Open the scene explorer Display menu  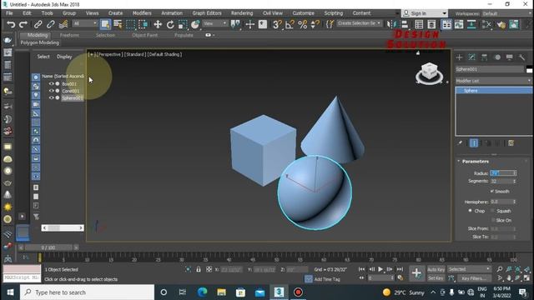64,57
